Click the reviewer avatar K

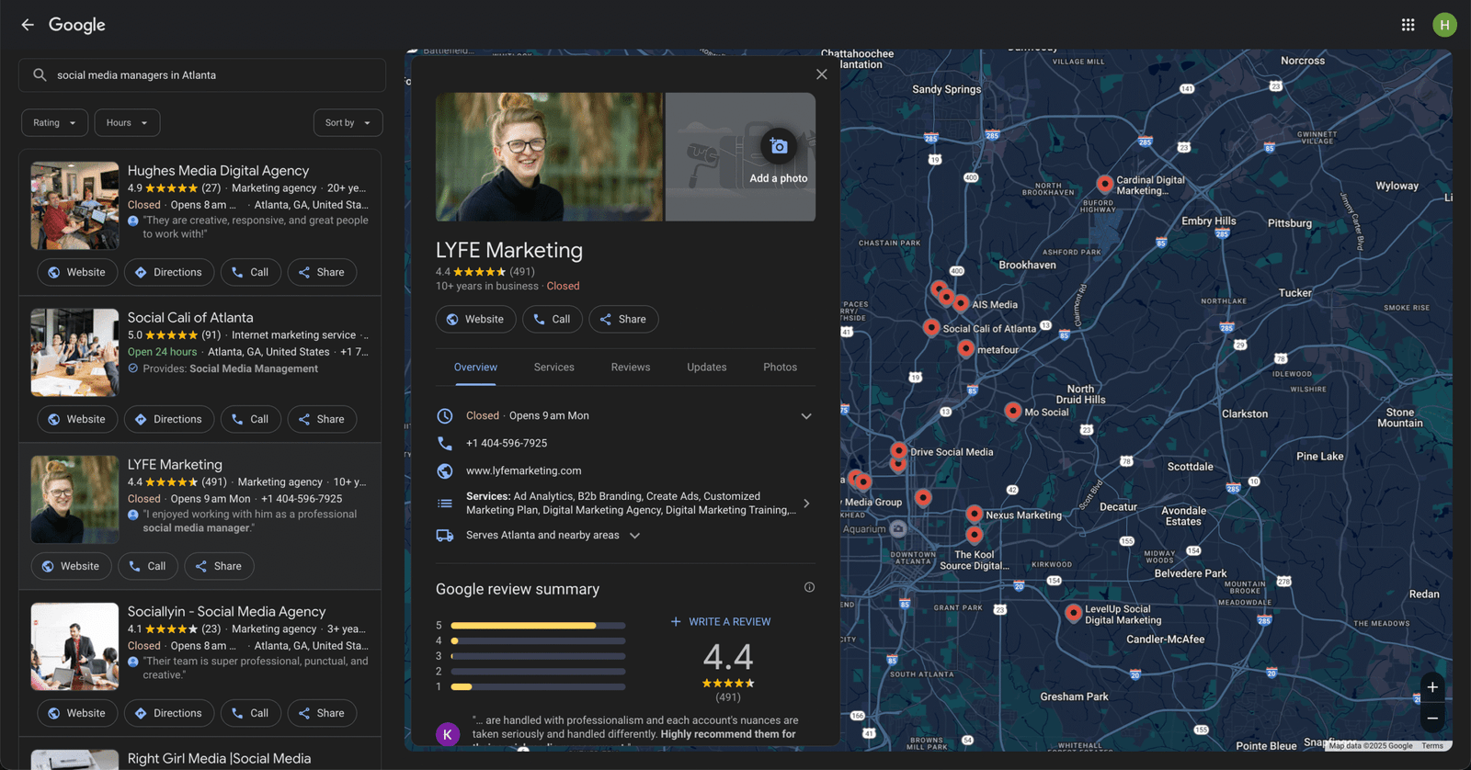[x=448, y=734]
